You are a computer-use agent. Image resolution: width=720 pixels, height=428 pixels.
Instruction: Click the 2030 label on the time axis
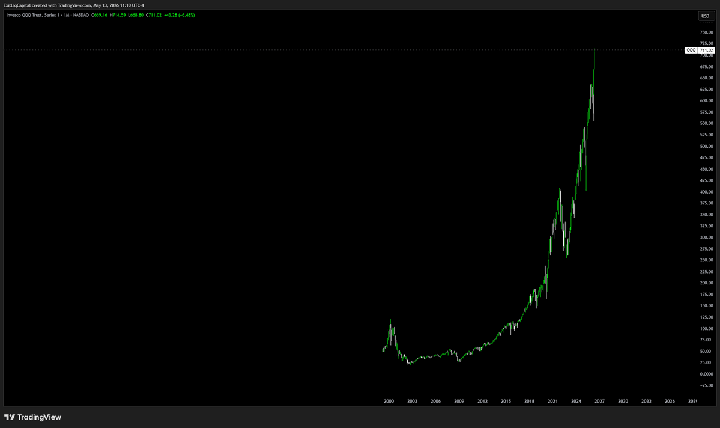(623, 402)
